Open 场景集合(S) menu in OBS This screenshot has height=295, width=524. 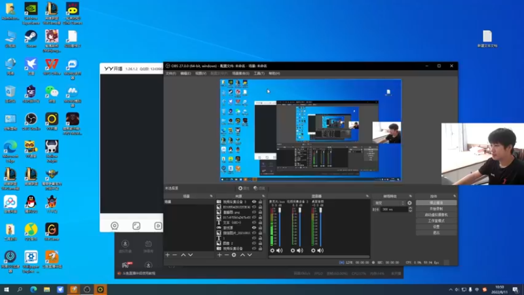click(240, 73)
